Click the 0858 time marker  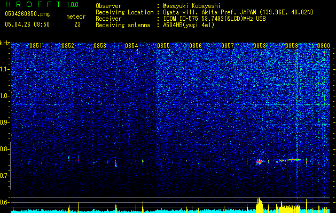coord(260,46)
